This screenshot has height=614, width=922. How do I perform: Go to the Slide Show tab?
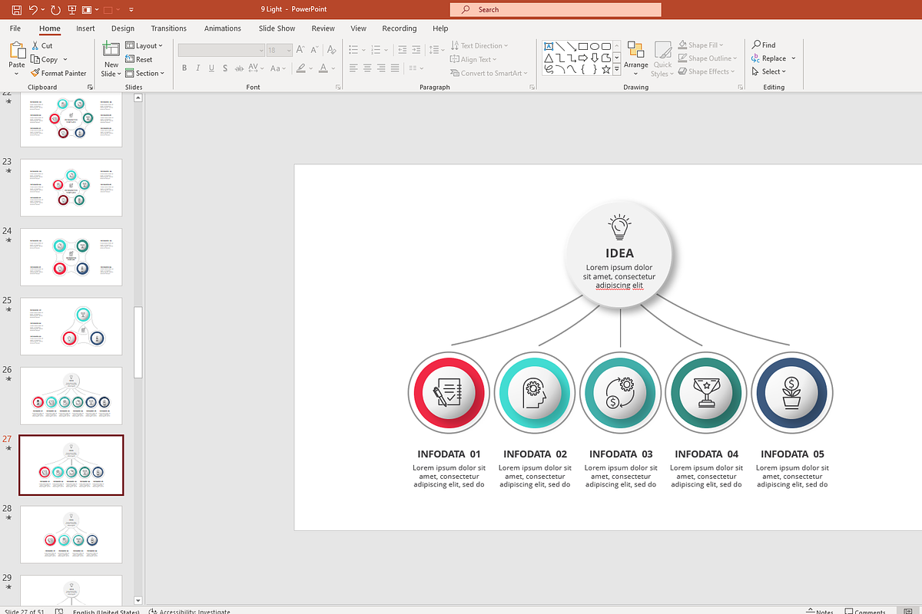[x=277, y=28]
